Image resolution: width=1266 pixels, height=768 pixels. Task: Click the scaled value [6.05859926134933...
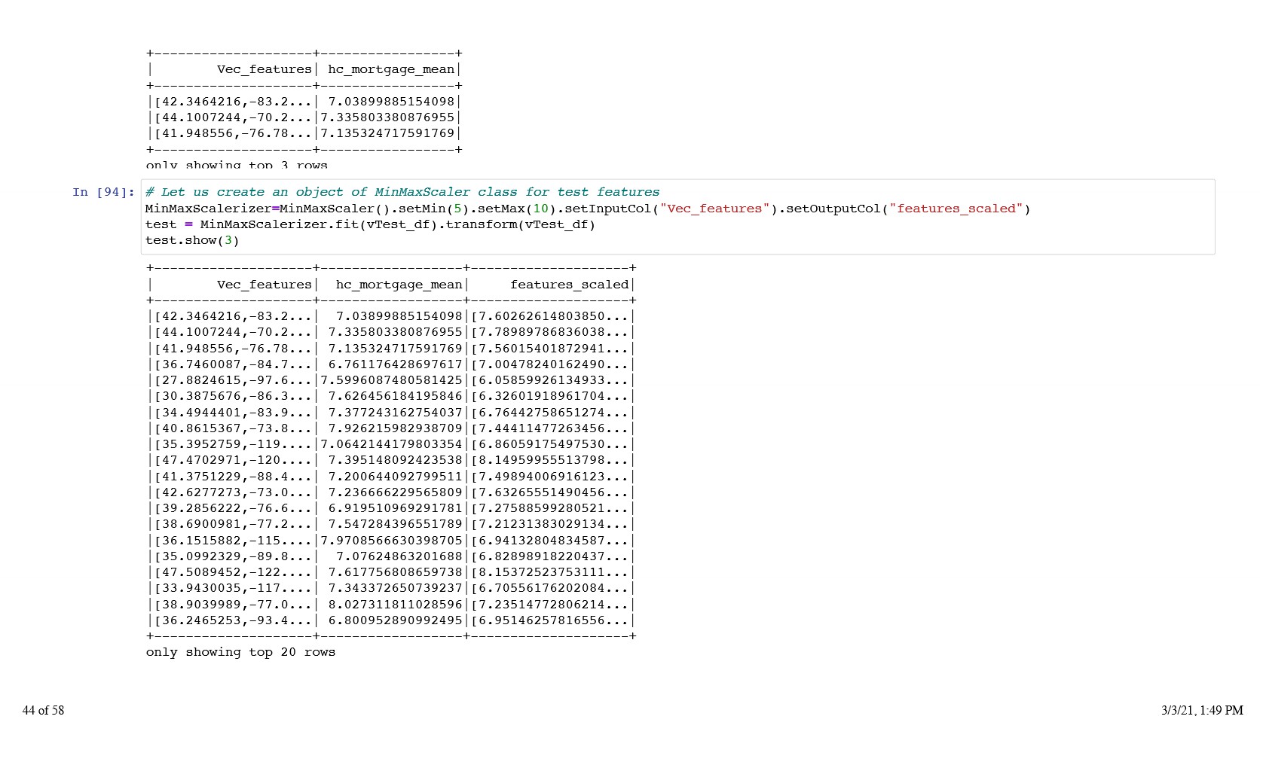tap(549, 380)
